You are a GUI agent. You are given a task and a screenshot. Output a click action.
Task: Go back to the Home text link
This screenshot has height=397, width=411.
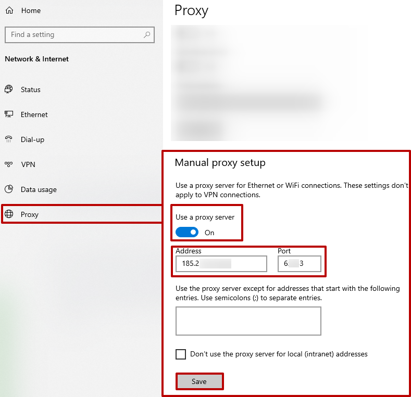coord(31,10)
